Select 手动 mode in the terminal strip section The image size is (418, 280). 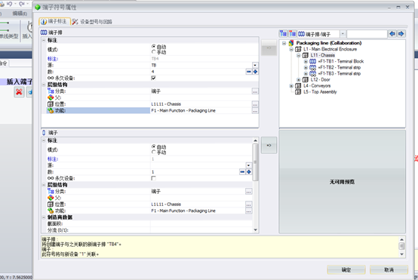(x=154, y=52)
